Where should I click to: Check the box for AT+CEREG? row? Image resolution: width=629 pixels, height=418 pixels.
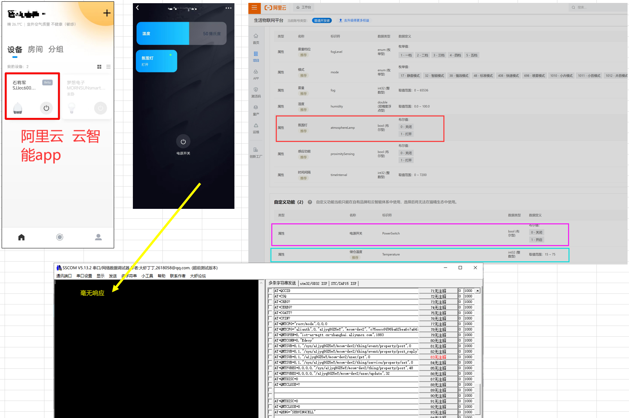(270, 307)
